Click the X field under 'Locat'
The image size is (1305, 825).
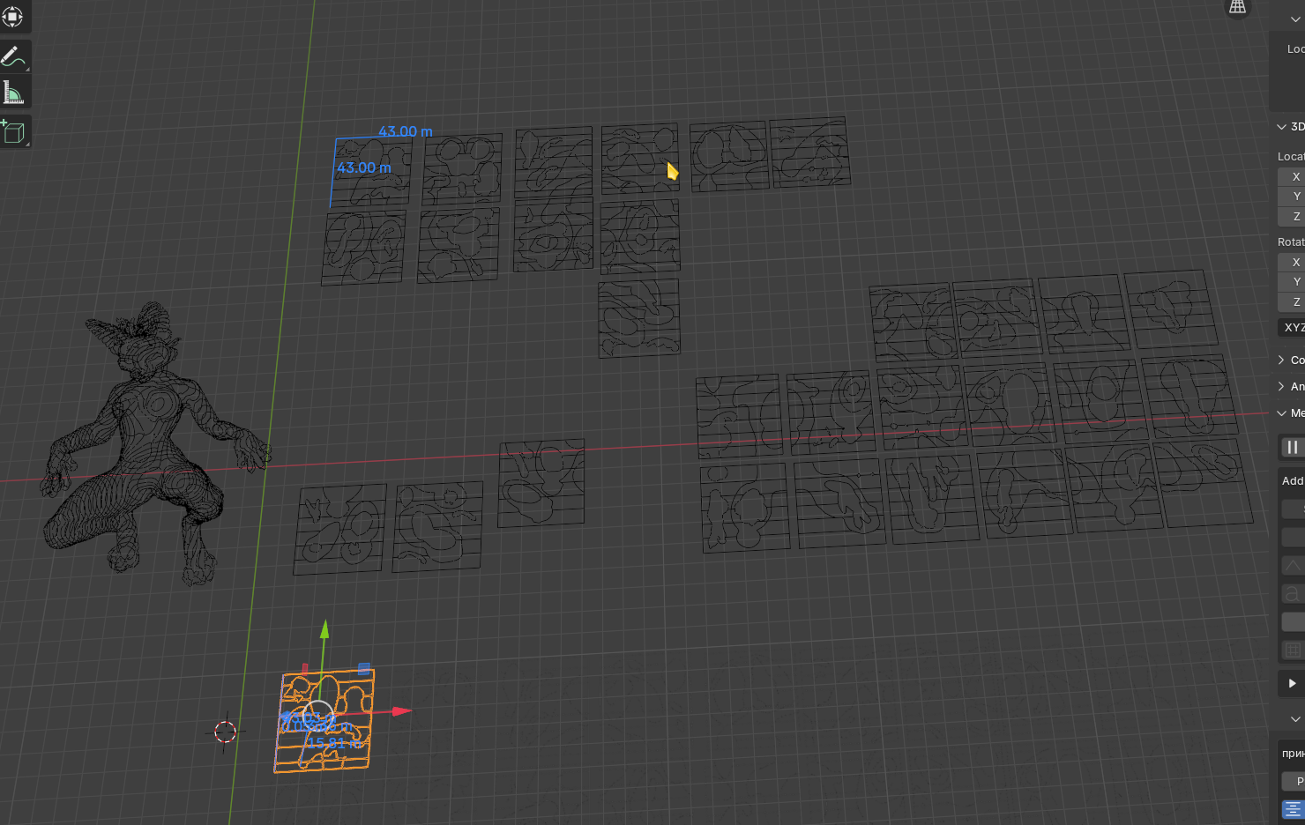point(1292,176)
